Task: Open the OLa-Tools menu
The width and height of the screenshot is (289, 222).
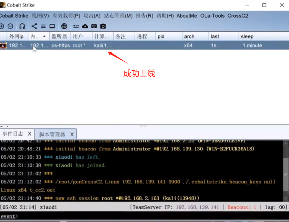Action: click(212, 16)
